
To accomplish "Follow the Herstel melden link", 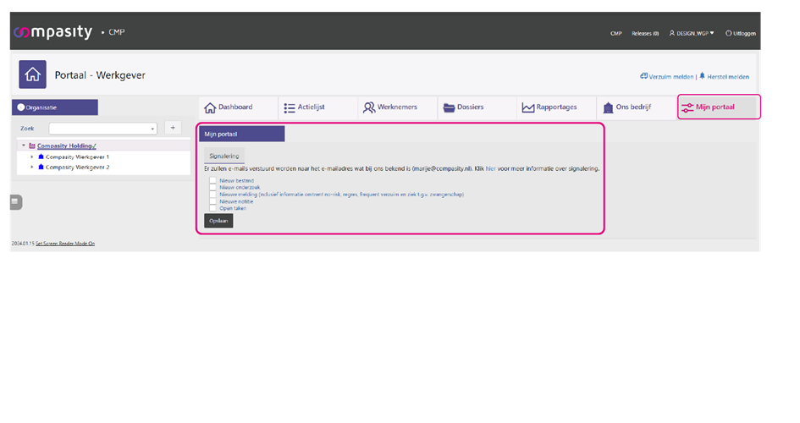I will [x=728, y=76].
